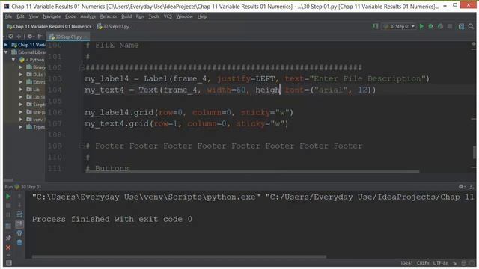479x269 pixels.
Task: Collapse the External Libraries node
Action: tap(6, 52)
